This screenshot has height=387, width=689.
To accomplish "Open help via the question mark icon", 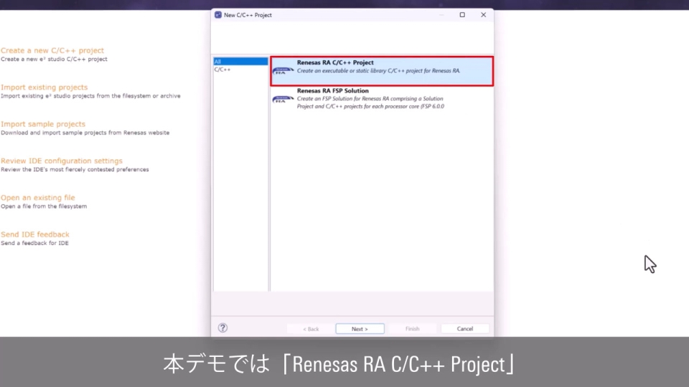I will [x=222, y=328].
